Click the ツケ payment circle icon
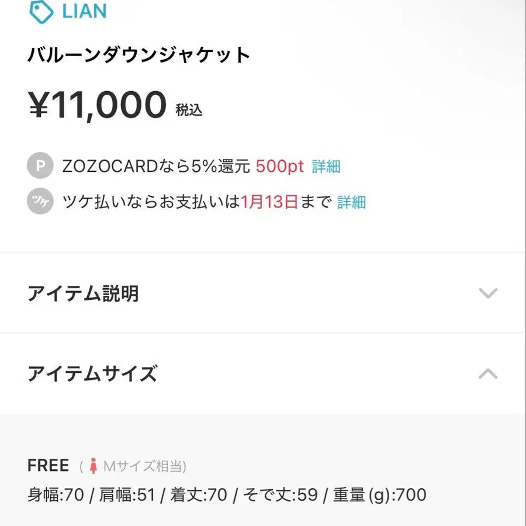The image size is (526, 526). pyautogui.click(x=39, y=201)
